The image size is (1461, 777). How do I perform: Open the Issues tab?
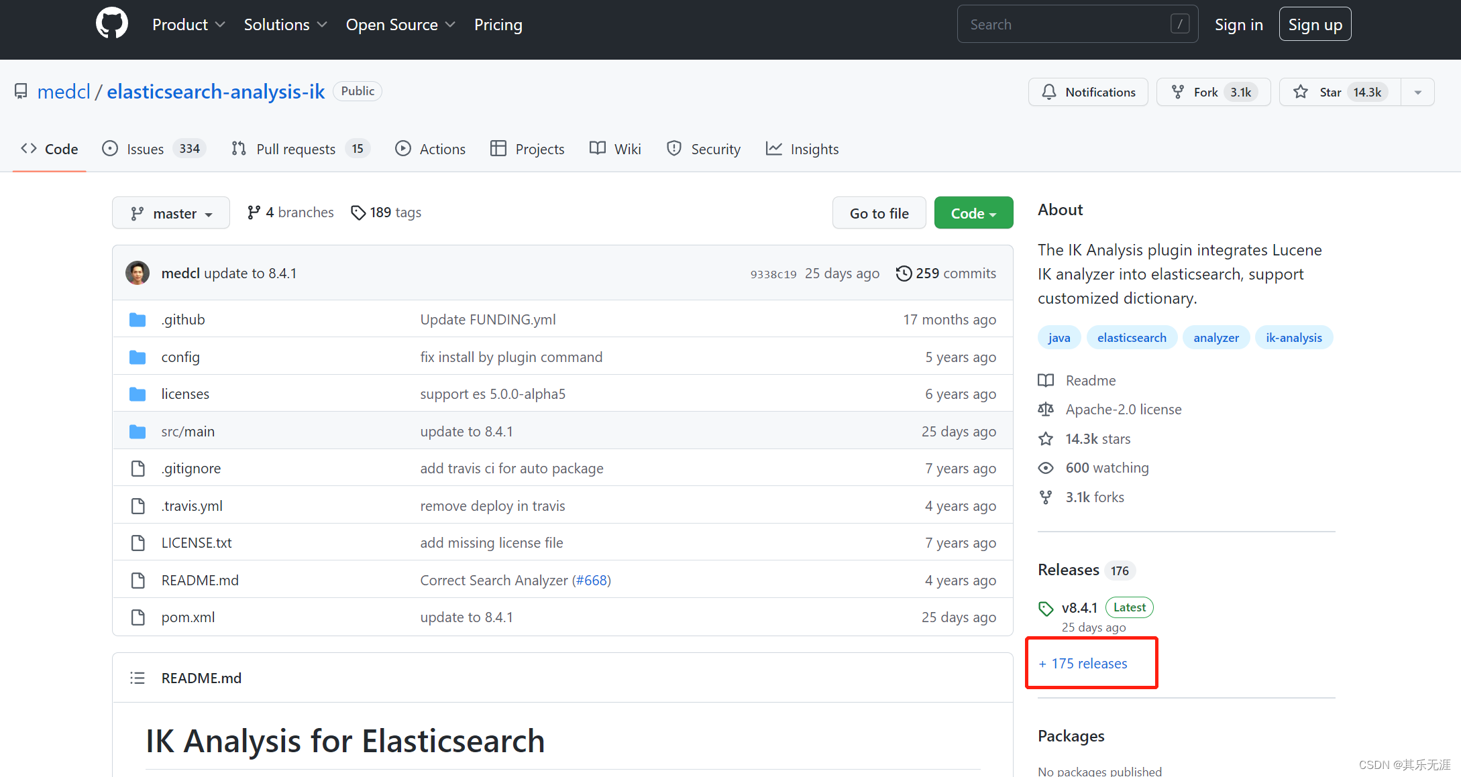154,149
